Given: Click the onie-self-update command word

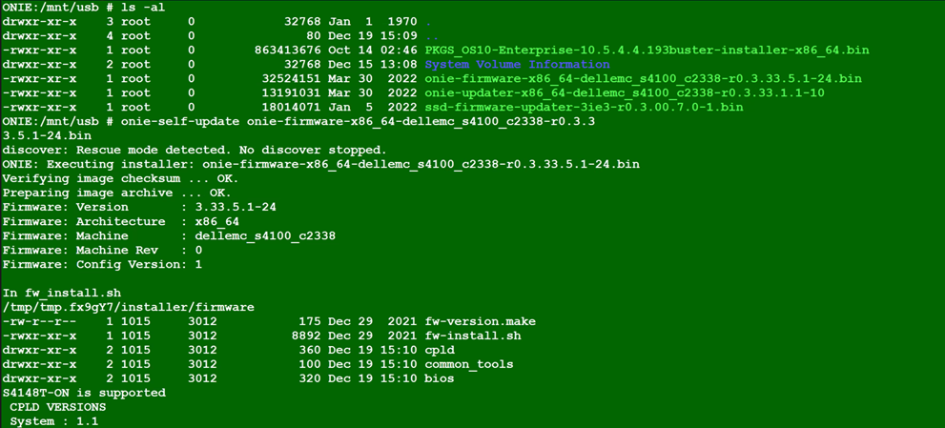Looking at the screenshot, I should pyautogui.click(x=180, y=121).
